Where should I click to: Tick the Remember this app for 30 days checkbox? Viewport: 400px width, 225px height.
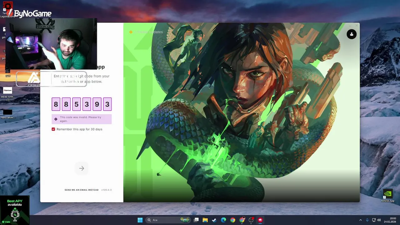click(x=53, y=129)
